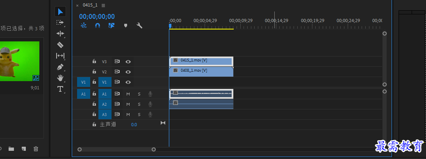Toggle lock on track V3
Screen dimensions: 426x159
coord(94,61)
